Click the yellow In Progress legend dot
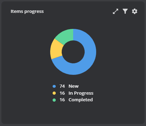This screenshot has width=146, height=126. tap(54, 93)
